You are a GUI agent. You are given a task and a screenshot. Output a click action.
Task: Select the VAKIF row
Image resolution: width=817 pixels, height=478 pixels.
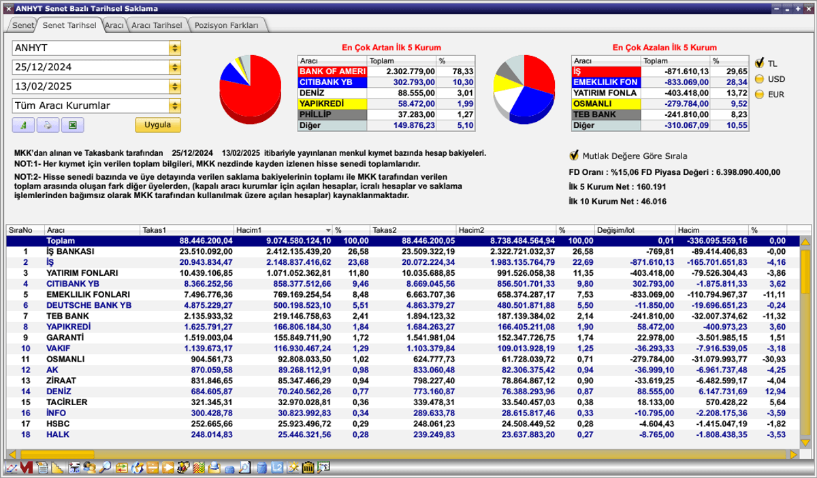tap(402, 348)
